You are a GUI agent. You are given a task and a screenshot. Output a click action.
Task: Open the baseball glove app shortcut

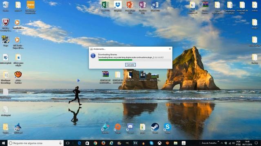click(x=18, y=77)
